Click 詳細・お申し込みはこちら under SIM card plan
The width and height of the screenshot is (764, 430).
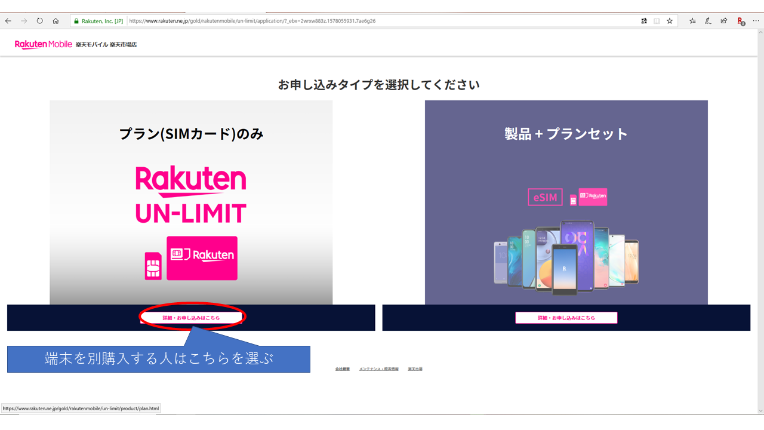(x=191, y=318)
